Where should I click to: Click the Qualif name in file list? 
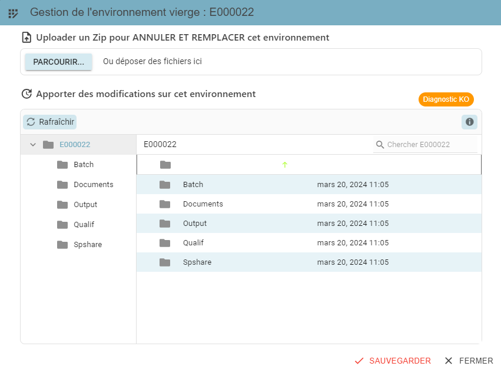click(193, 243)
